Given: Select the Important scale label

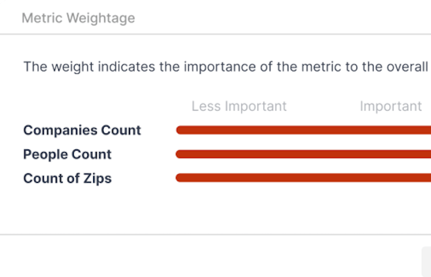Looking at the screenshot, I should tap(391, 106).
